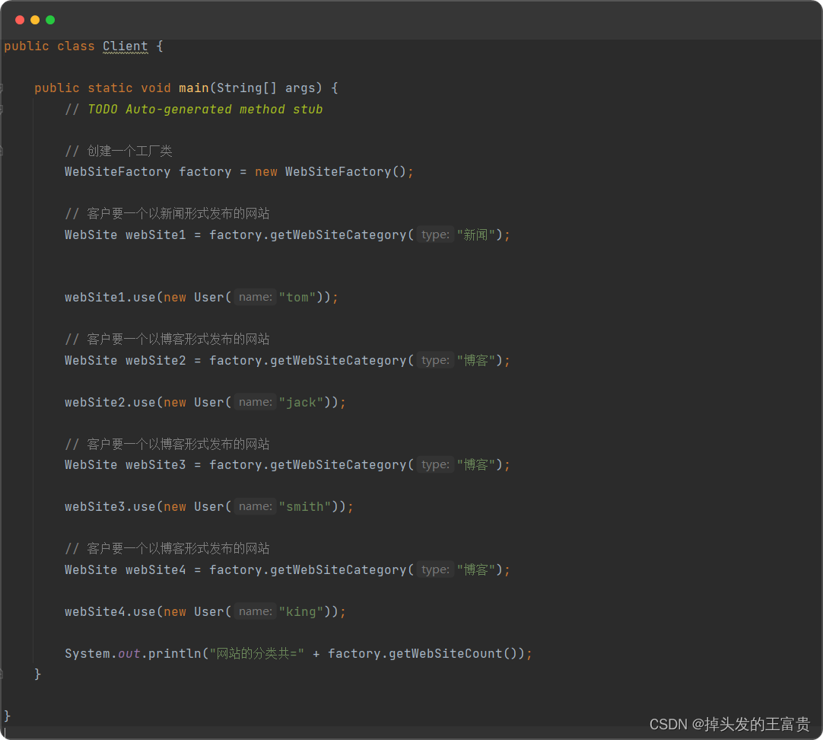Click the red close window dot
Image resolution: width=823 pixels, height=740 pixels.
click(20, 20)
